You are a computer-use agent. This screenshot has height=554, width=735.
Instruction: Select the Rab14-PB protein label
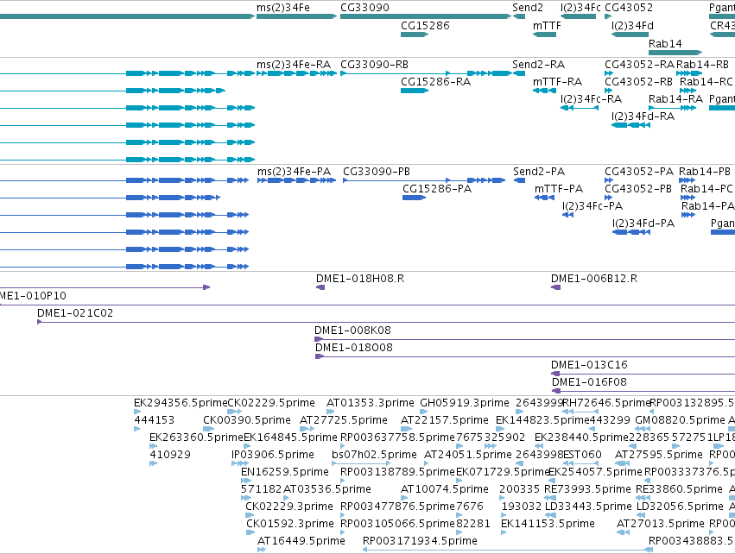tap(705, 172)
